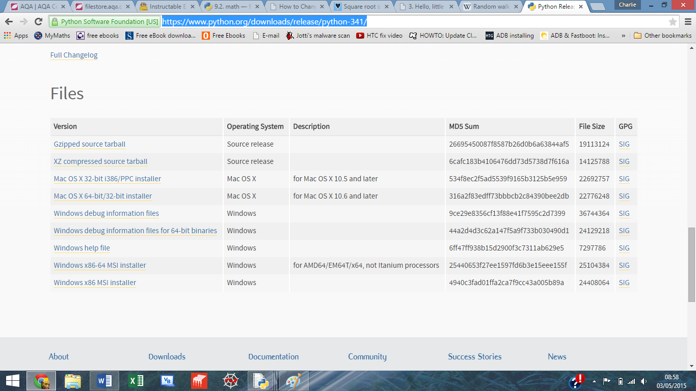Open the footer Success Stories link
The height and width of the screenshot is (391, 696).
pos(475,356)
